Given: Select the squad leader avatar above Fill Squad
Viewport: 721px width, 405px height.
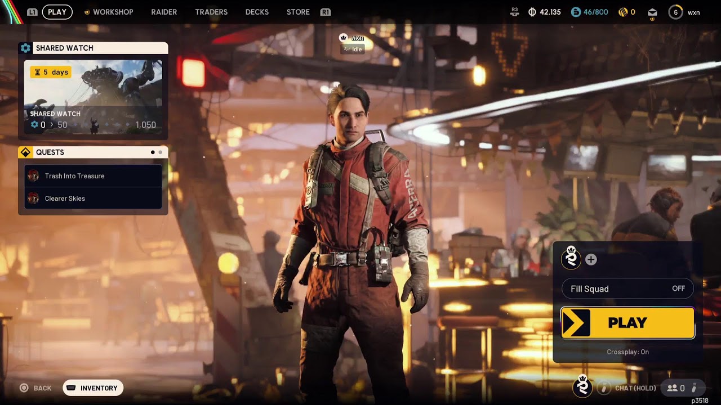Looking at the screenshot, I should (572, 259).
